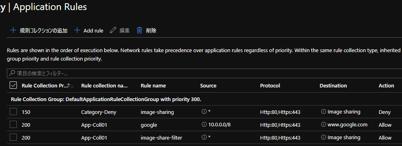The height and width of the screenshot is (146, 402).
Task: Click the 10.0.0.0/8 source value
Action: coord(220,125)
